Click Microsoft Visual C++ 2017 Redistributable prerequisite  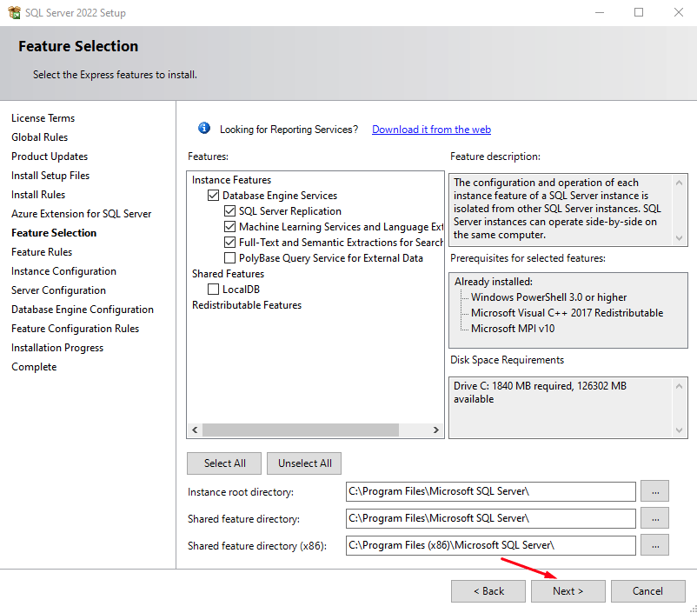567,313
